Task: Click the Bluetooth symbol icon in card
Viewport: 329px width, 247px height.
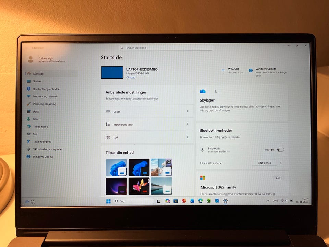Action: pos(202,150)
